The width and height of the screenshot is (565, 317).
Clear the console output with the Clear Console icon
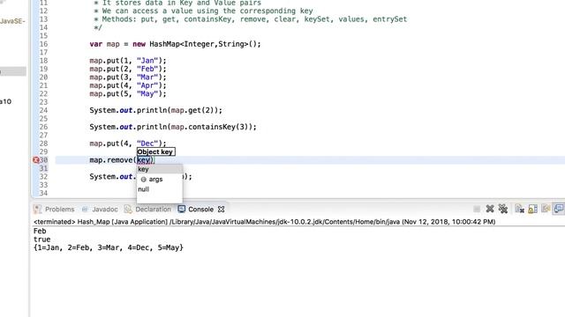pos(519,209)
